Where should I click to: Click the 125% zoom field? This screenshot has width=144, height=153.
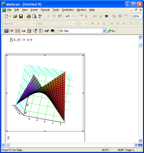[x=137, y=16]
